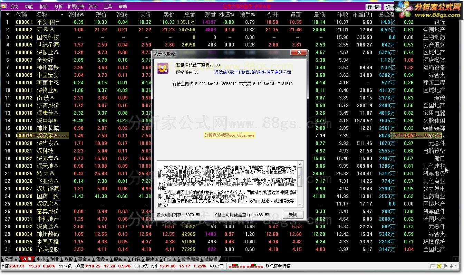Viewport: 464px width, 275px height.
Task: Click the scroll-down arrow of license text box
Action: 300,204
